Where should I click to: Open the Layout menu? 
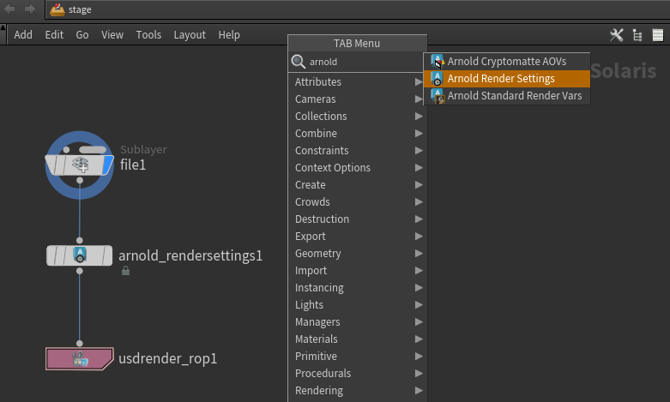tap(190, 34)
